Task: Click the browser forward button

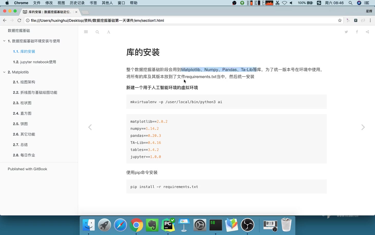Action: (x=12, y=20)
